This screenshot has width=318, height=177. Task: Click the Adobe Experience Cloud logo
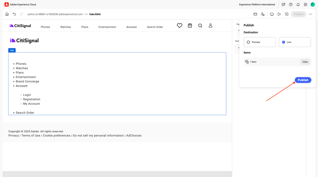click(x=7, y=5)
